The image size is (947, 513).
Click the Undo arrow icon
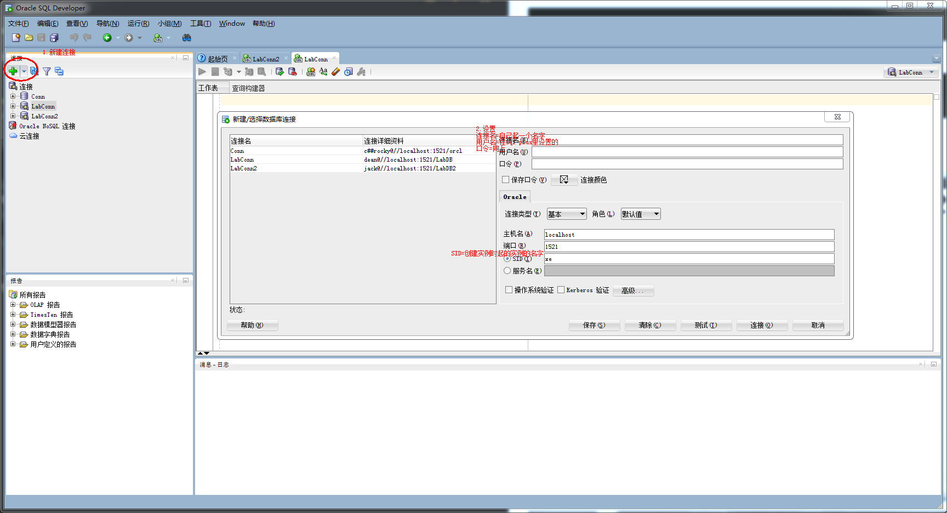click(74, 38)
